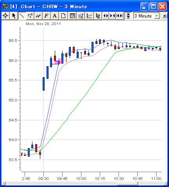Click the 11:00 time axis label
The height and width of the screenshot is (187, 169).
tap(156, 178)
